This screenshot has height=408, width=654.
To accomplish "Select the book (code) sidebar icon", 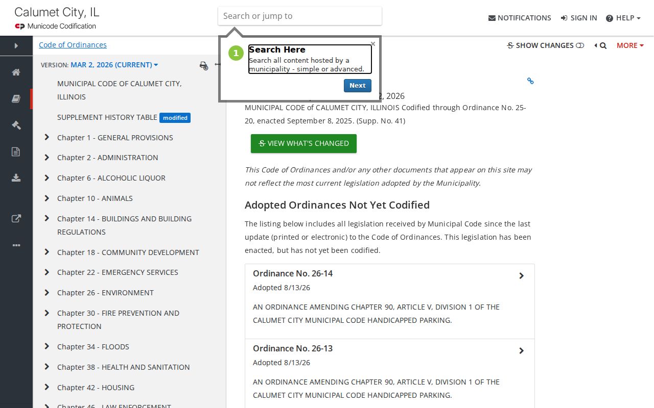I will [x=16, y=98].
